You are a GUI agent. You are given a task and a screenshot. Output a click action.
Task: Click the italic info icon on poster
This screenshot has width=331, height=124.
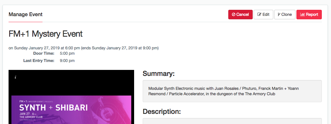click(15, 77)
